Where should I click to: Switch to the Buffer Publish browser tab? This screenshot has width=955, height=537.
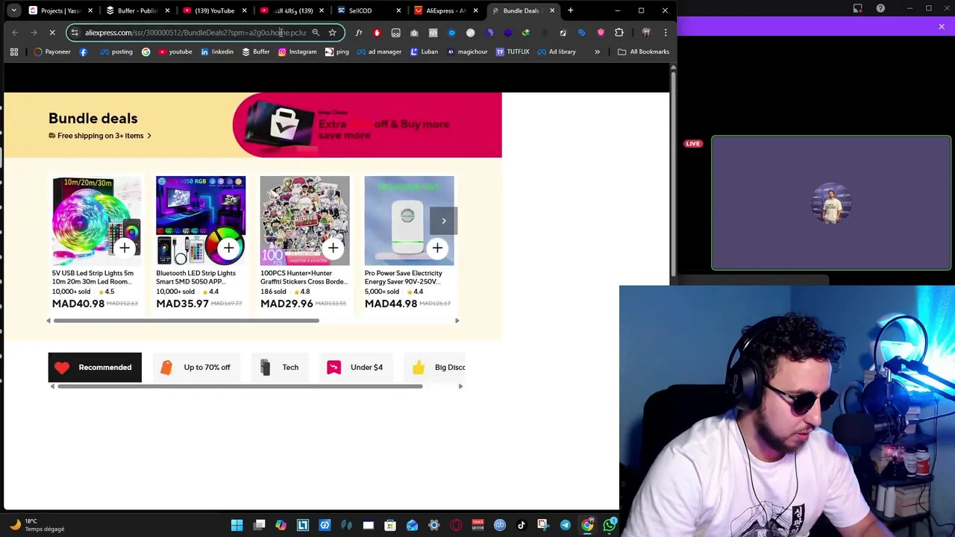137,10
